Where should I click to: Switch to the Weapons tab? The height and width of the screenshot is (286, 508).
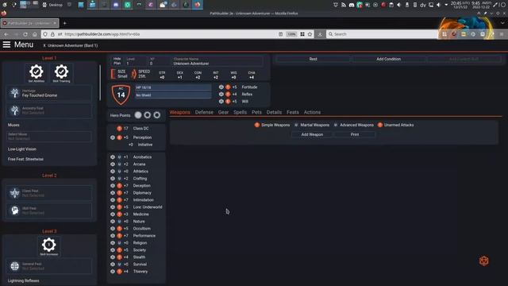180,112
